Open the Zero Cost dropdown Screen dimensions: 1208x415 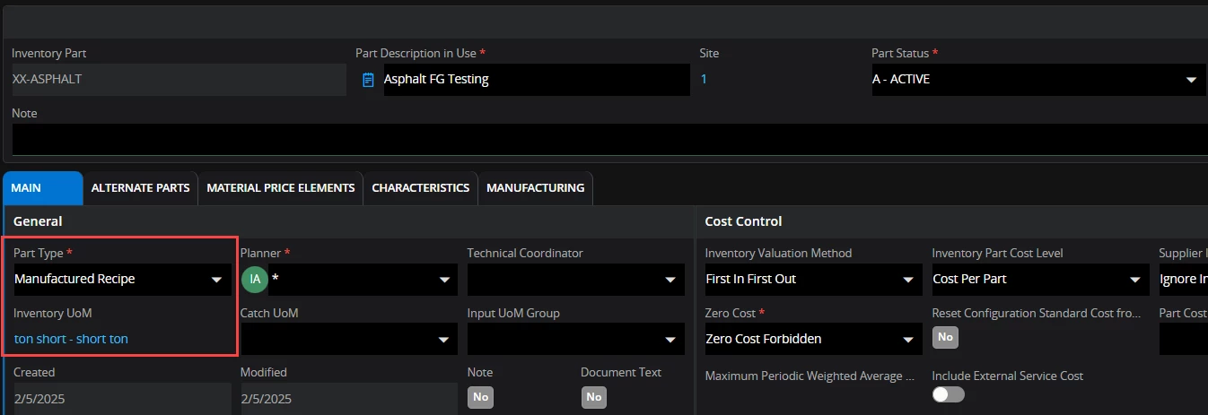(908, 340)
